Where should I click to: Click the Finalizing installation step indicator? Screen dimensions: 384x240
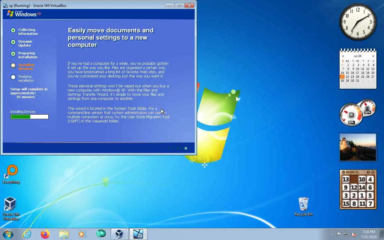point(13,77)
